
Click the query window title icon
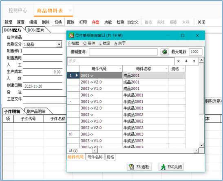tap(71, 35)
